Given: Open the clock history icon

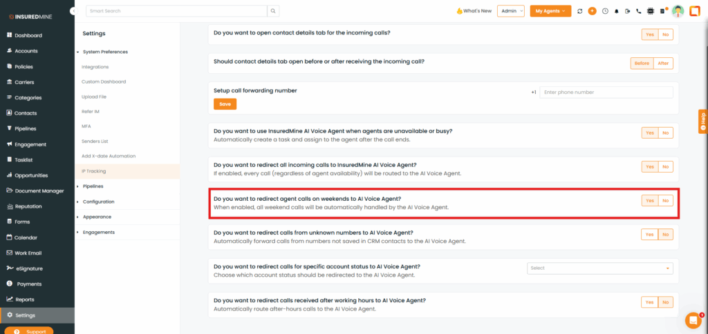Looking at the screenshot, I should pos(605,11).
